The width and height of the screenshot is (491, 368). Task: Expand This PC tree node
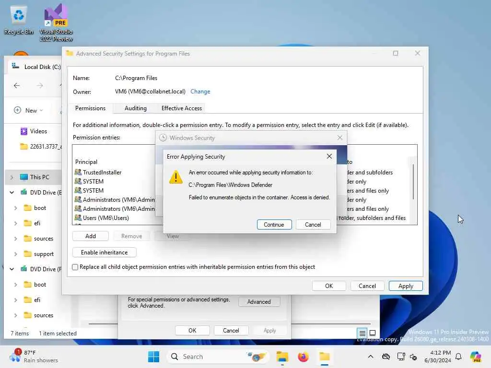pos(12,177)
